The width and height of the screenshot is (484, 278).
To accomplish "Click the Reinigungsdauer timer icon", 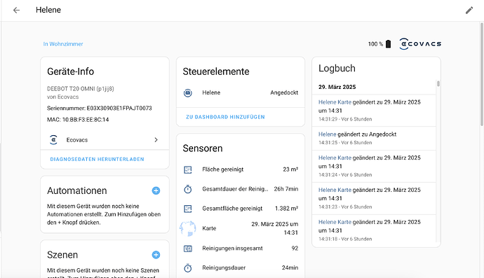I will 188,267.
